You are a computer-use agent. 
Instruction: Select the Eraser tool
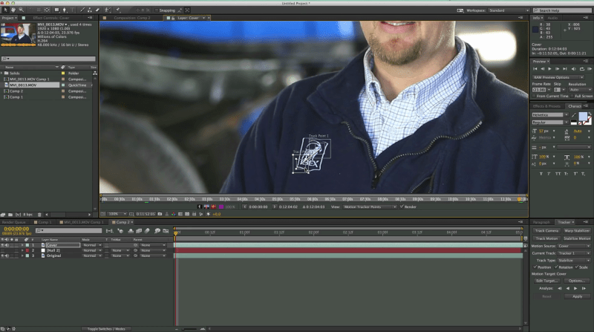click(98, 10)
